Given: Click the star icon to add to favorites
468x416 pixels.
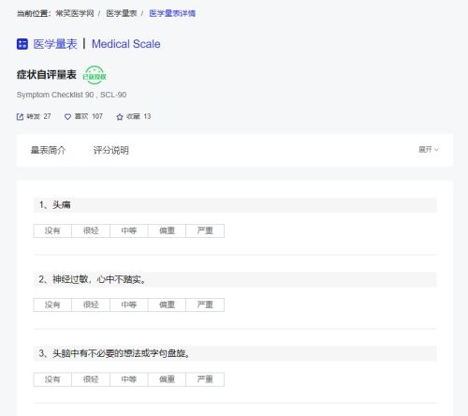Looking at the screenshot, I should (x=120, y=117).
